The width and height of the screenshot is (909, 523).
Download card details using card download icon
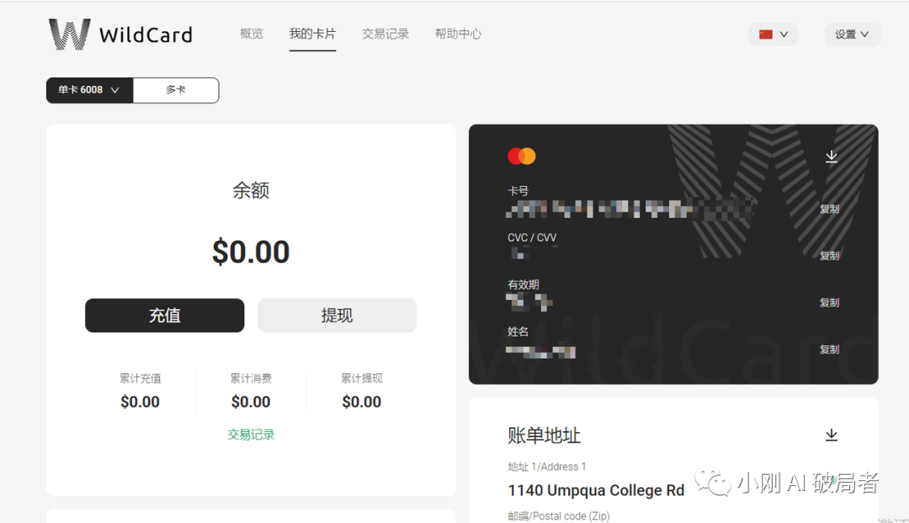point(831,157)
